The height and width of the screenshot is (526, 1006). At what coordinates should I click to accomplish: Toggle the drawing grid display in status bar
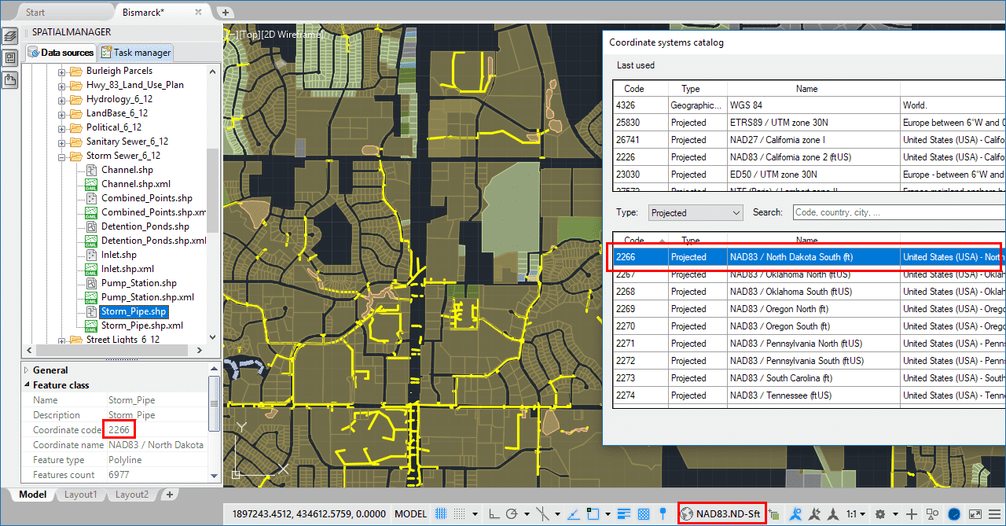pos(441,514)
